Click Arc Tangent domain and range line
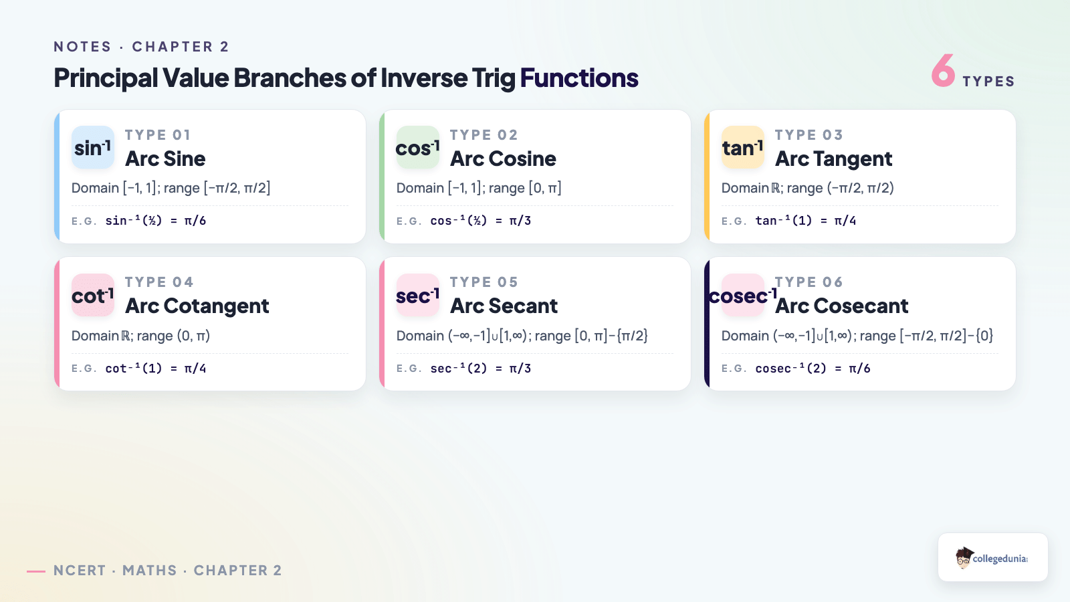1070x602 pixels. 808,188
